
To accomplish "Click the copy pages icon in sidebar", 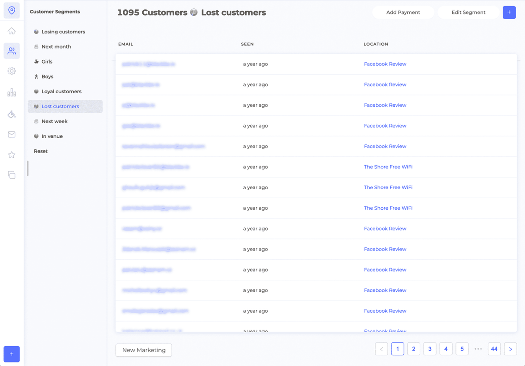I will click(x=12, y=175).
